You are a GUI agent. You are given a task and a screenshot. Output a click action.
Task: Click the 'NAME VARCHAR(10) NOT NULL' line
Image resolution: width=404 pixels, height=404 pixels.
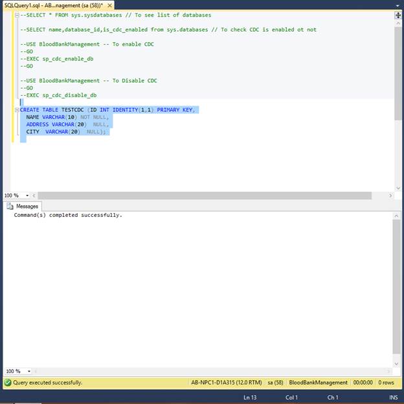click(67, 117)
